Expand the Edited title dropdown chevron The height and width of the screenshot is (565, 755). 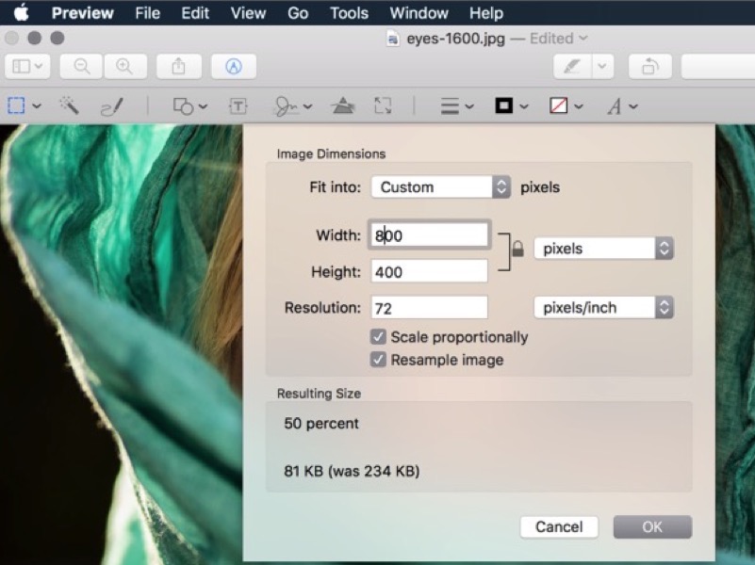(583, 38)
